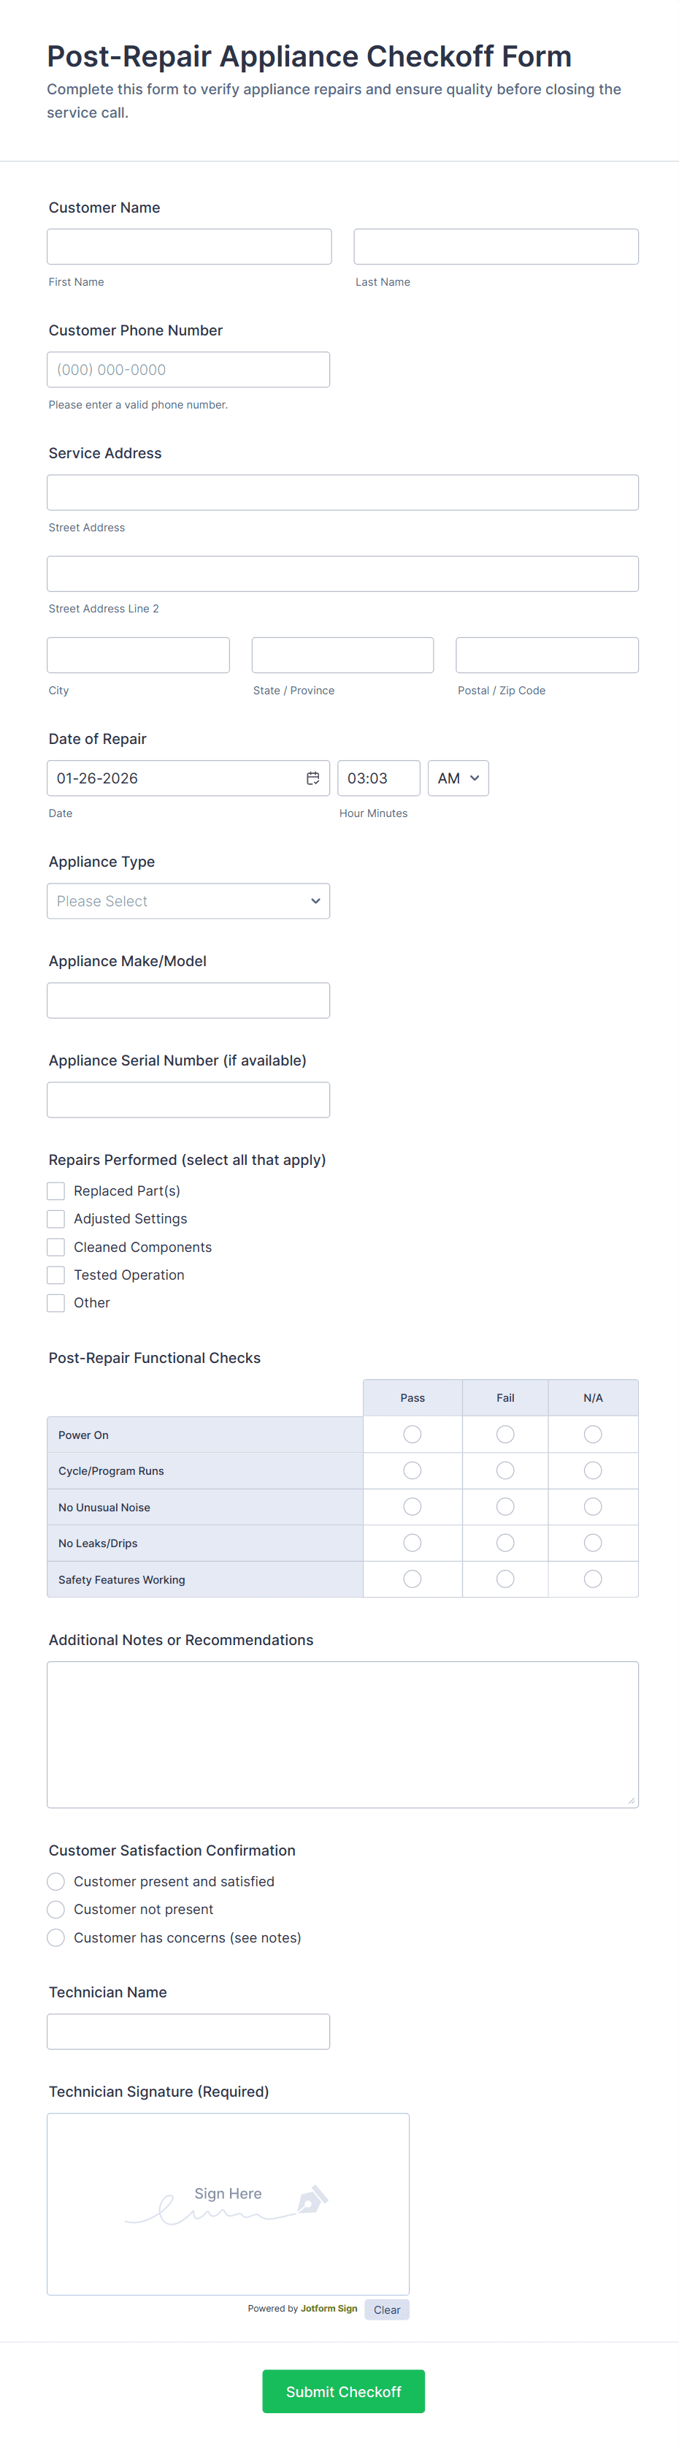Check the Replaced Part(s) checkbox

56,1191
